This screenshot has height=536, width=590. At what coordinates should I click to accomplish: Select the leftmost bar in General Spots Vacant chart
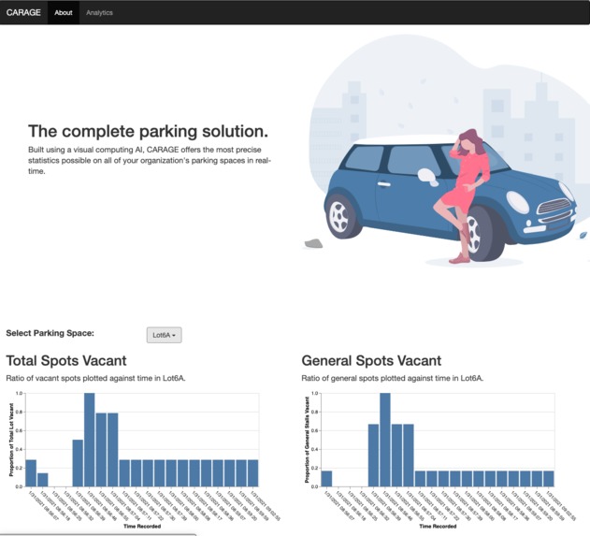coord(326,479)
